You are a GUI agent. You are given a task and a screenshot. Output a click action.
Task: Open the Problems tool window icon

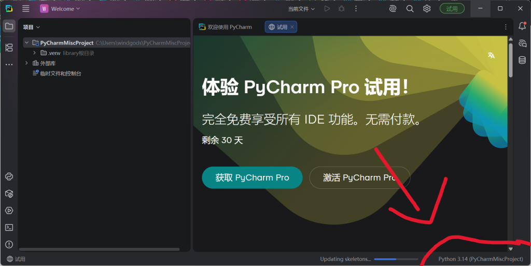tap(9, 244)
